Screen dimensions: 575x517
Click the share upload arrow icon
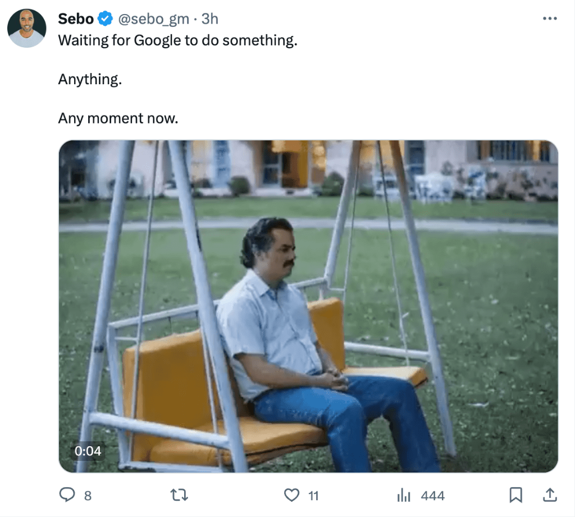point(550,495)
